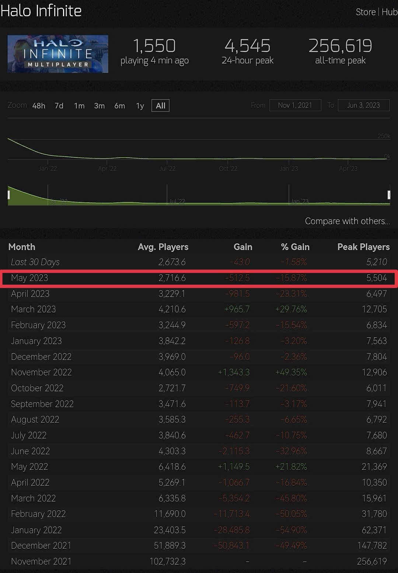Set chart zoom to 1y
The height and width of the screenshot is (573, 398).
point(140,106)
